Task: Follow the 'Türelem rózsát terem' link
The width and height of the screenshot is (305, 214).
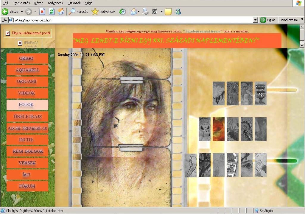Action: (202, 31)
